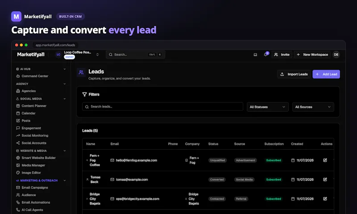This screenshot has width=357, height=214.
Task: Click the Unqualified status badge
Action: tap(217, 160)
